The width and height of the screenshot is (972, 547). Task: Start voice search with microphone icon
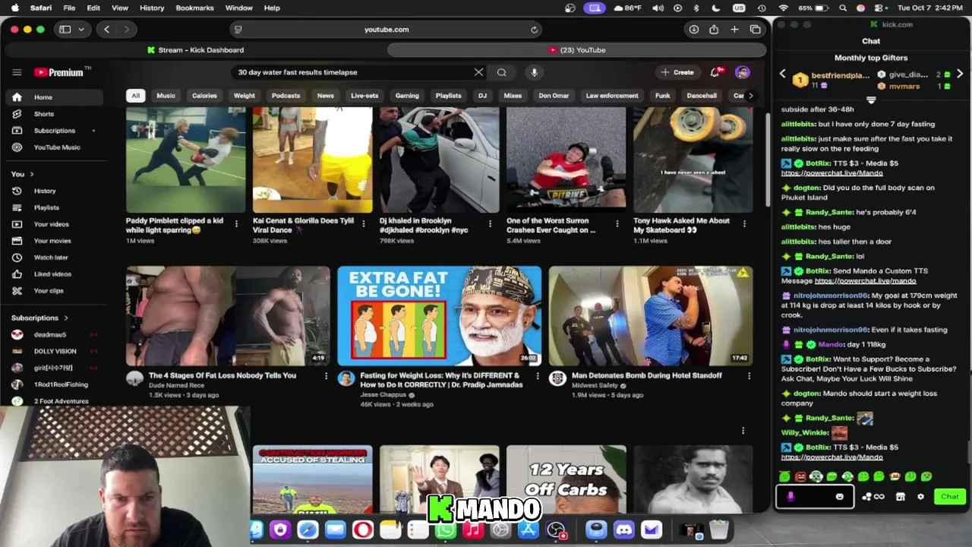[535, 72]
